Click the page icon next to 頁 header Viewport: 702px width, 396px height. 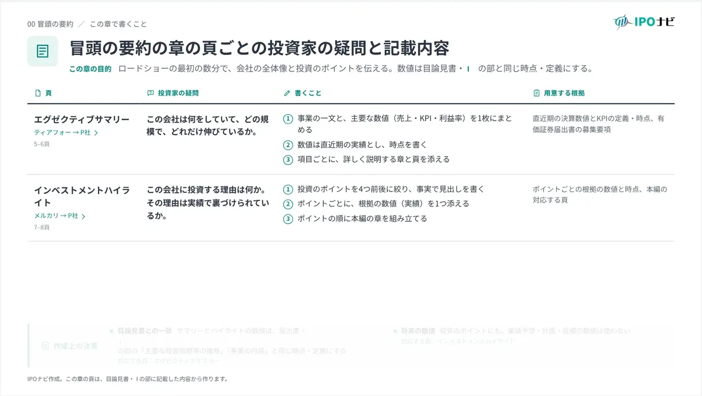pyautogui.click(x=38, y=93)
